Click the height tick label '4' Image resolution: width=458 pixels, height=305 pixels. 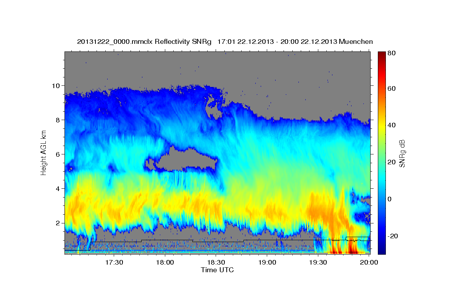(59, 188)
